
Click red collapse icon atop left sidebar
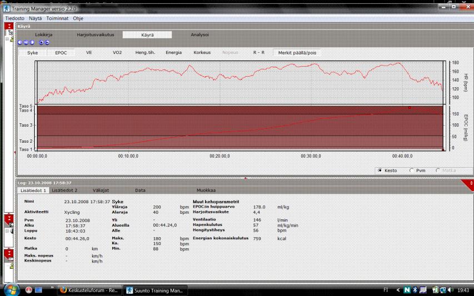pyautogui.click(x=9, y=26)
